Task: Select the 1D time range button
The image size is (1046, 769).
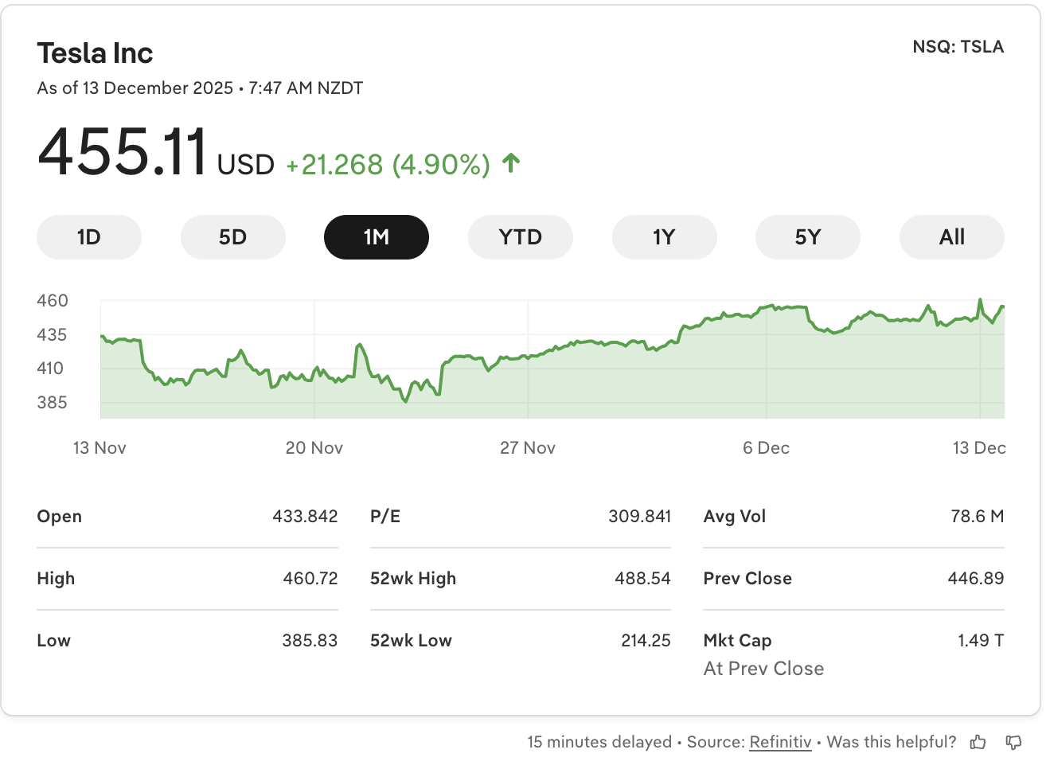Action: (88, 236)
